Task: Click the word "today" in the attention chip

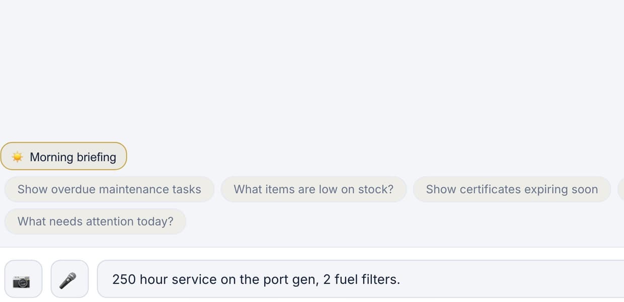Action: tap(151, 221)
